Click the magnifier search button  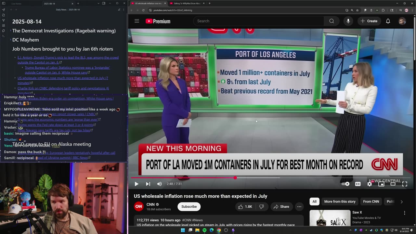(331, 21)
